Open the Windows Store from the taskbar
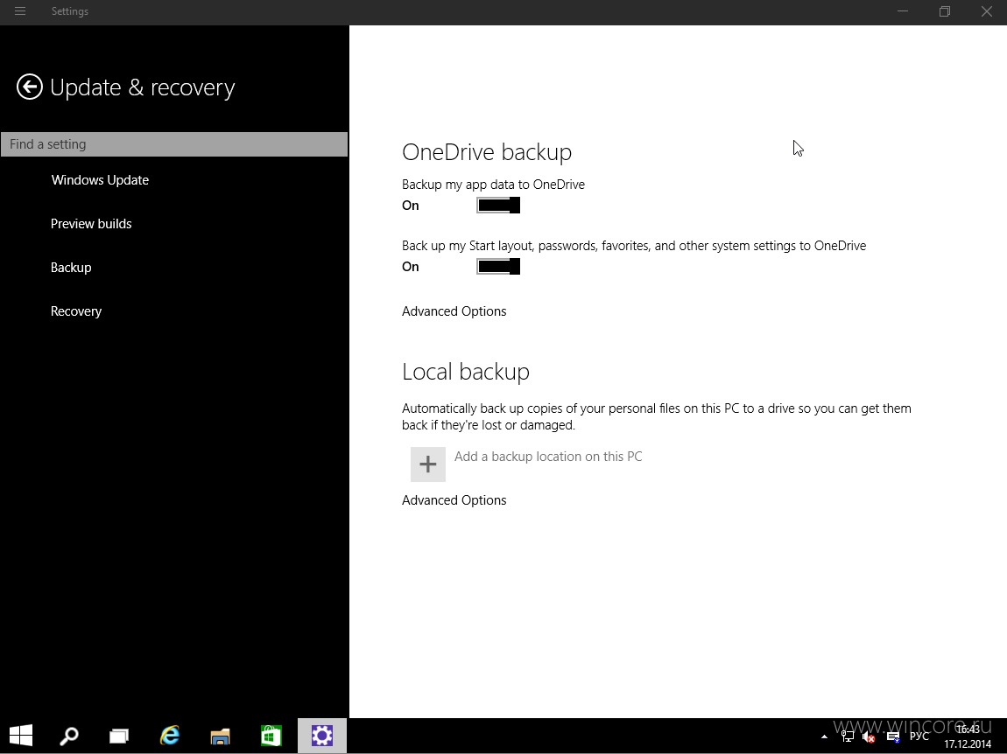The image size is (1007, 754). tap(271, 736)
